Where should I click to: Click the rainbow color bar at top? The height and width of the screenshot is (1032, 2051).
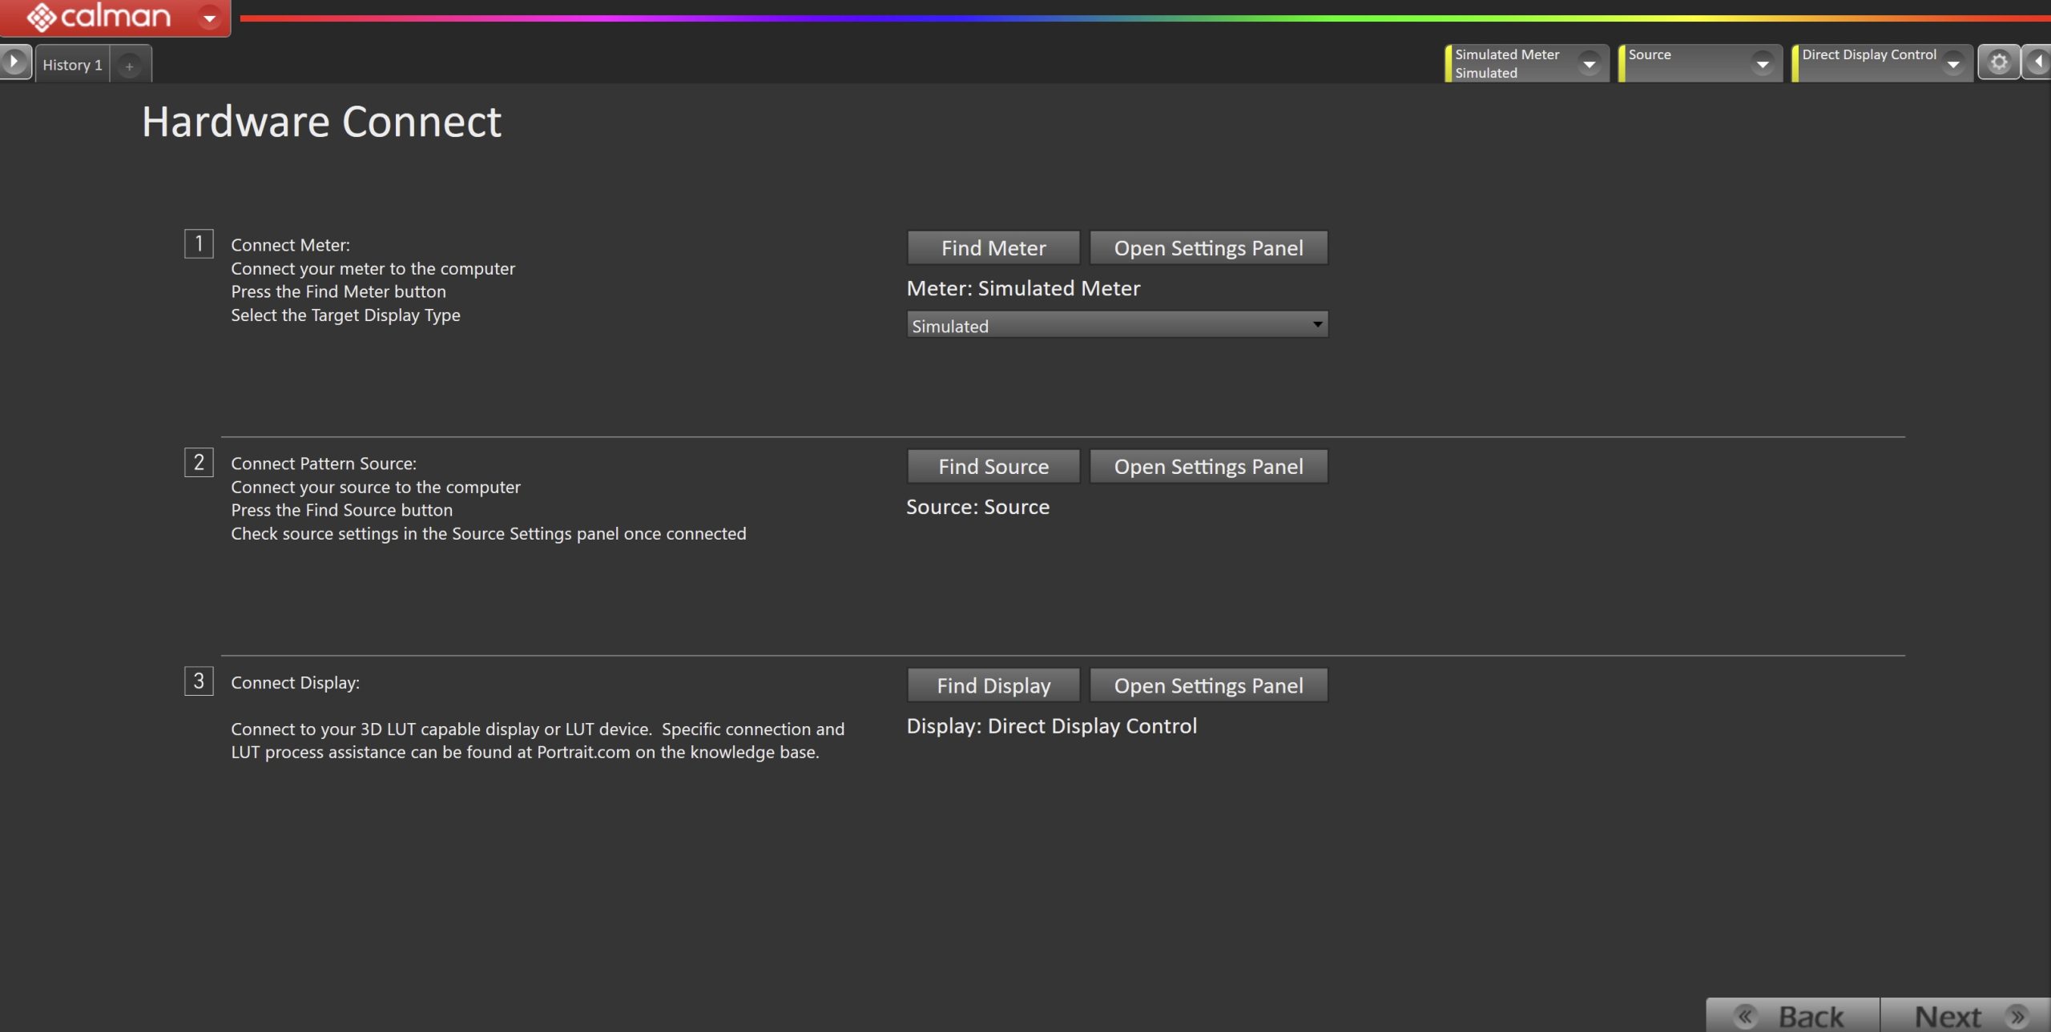pos(1122,18)
